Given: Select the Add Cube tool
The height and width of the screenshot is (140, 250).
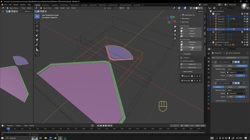Looking at the screenshot, I should tap(37, 54).
